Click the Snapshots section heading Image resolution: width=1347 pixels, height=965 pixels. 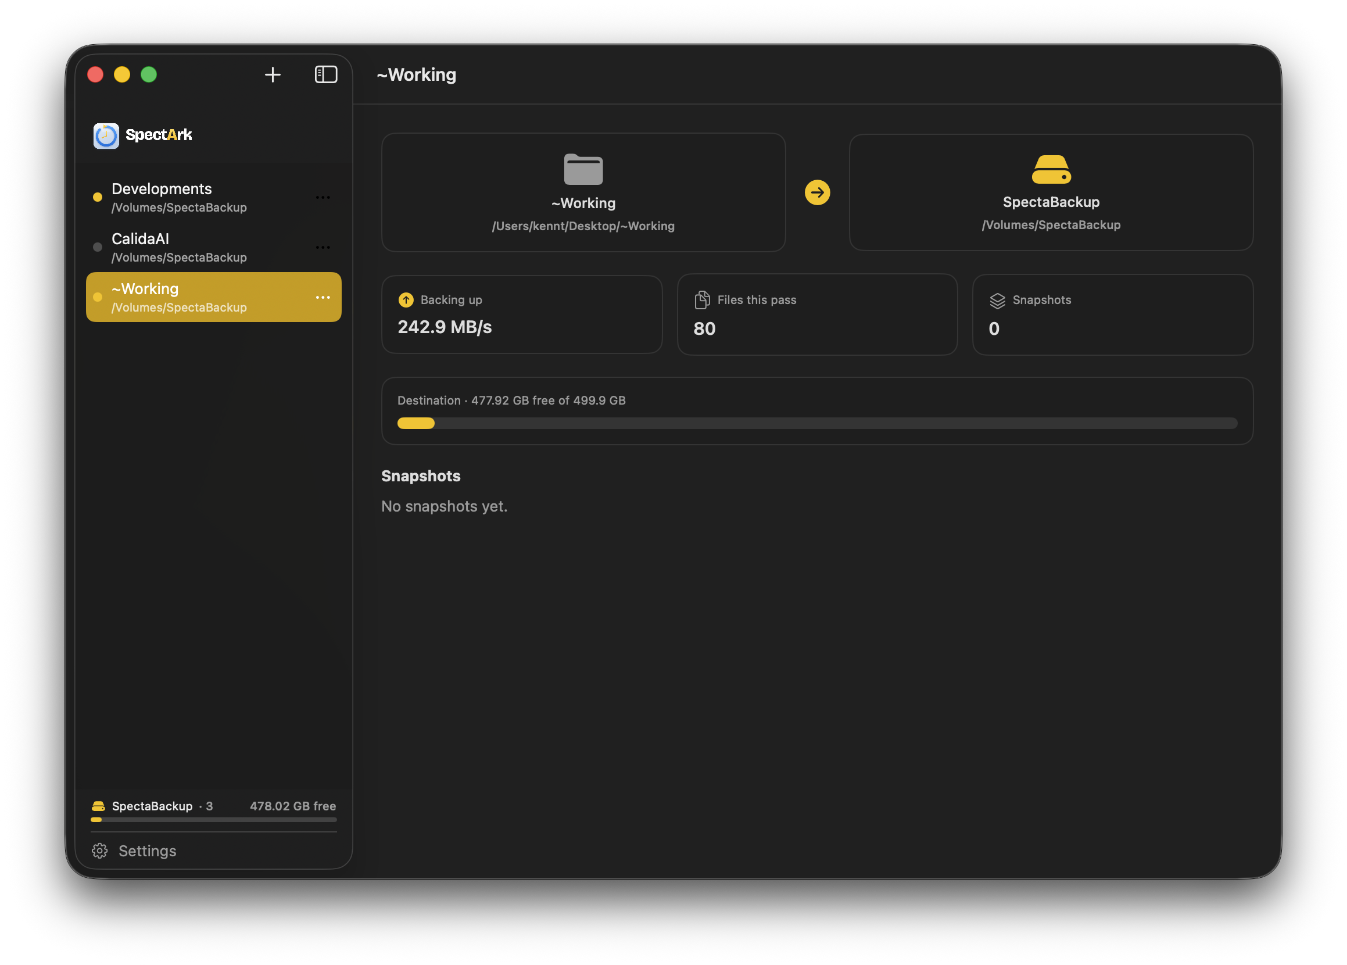pos(421,476)
